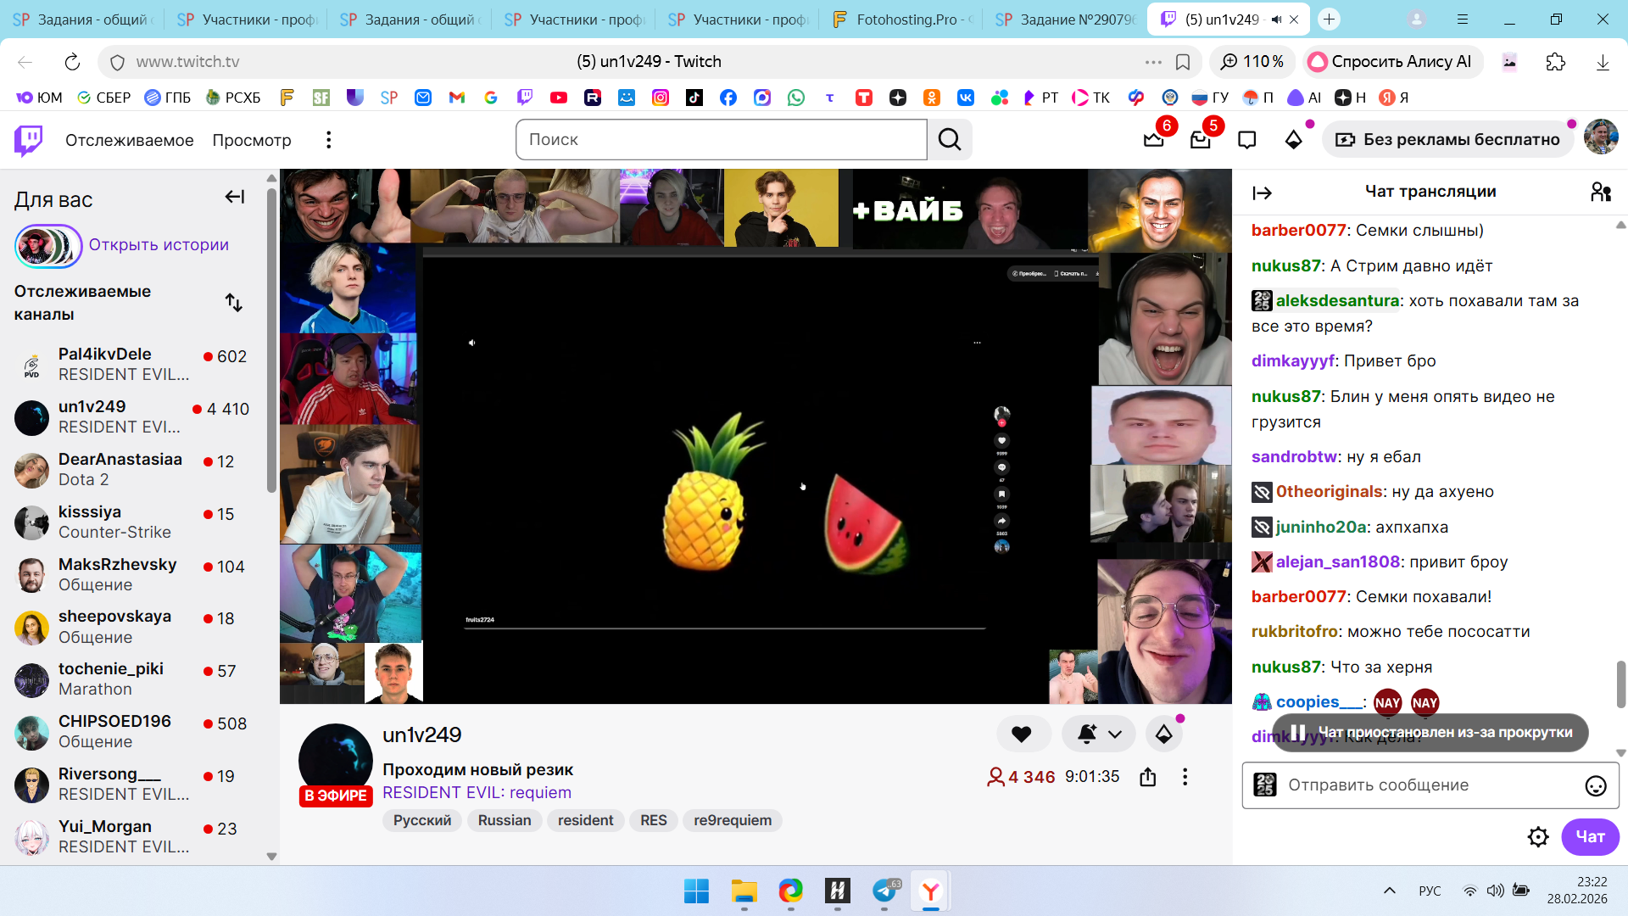Open the three-dot navigation menu

(329, 140)
